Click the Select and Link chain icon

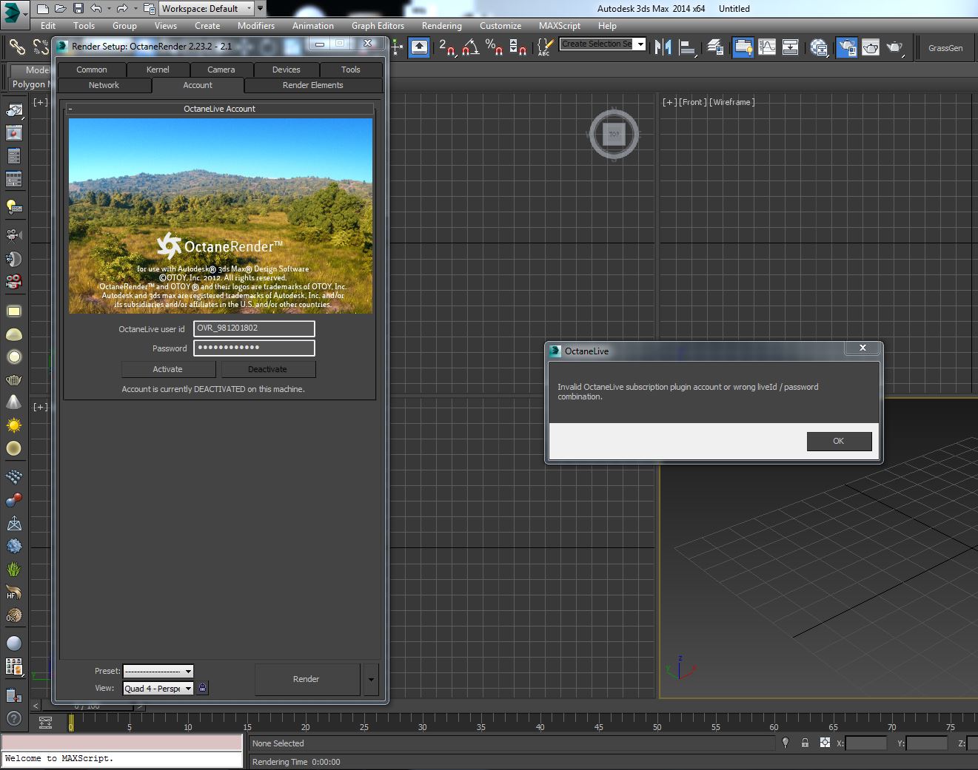pyautogui.click(x=17, y=47)
